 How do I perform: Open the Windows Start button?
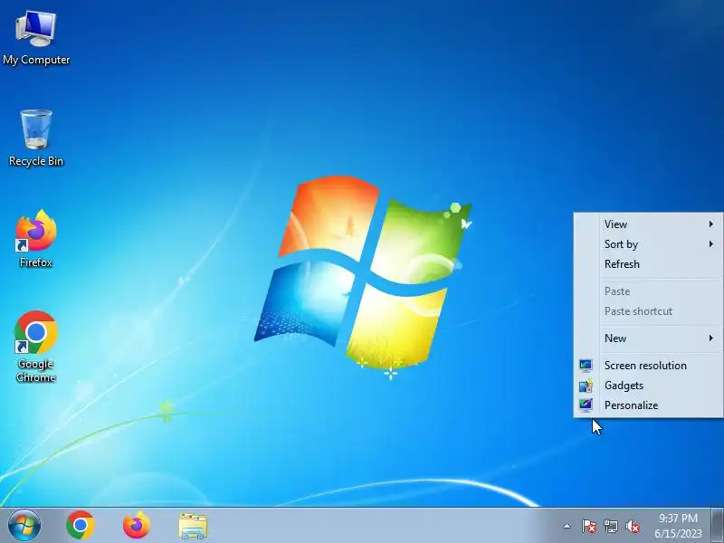pos(24,526)
